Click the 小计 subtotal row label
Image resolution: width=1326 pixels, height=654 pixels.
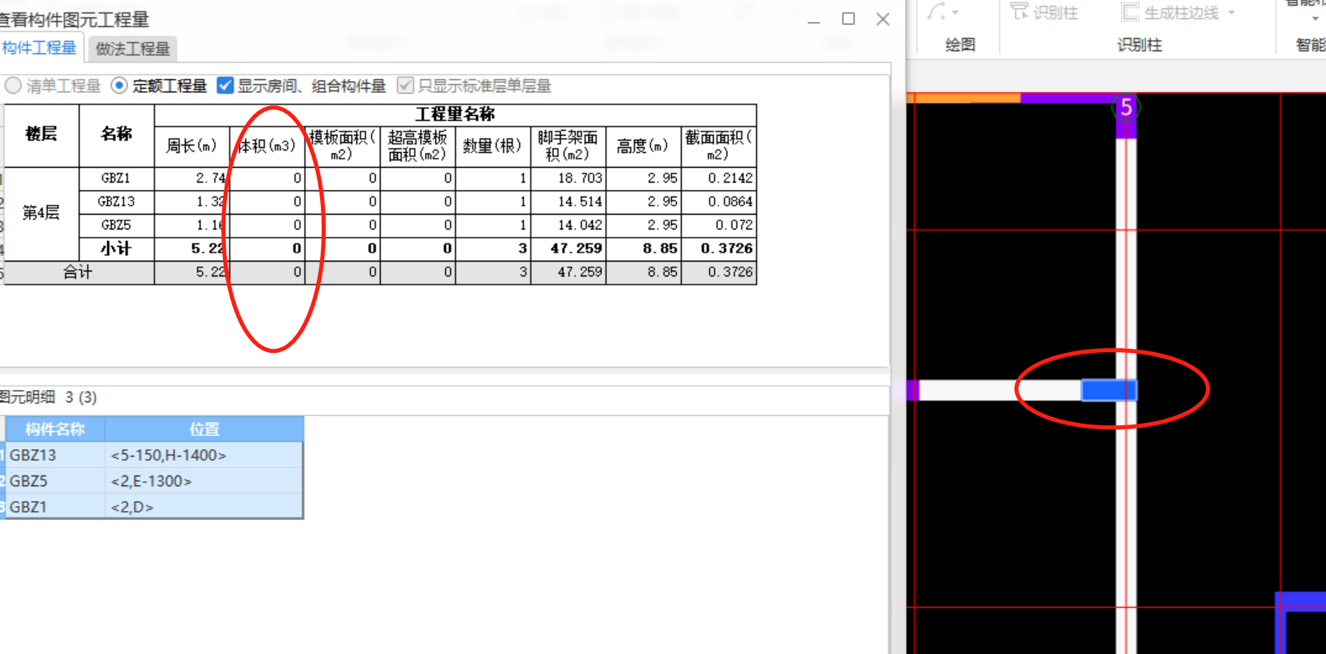click(117, 248)
